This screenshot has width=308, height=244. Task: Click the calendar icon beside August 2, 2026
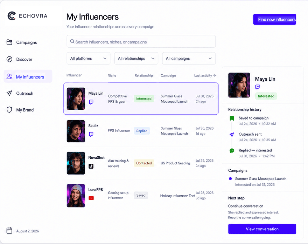pyautogui.click(x=9, y=230)
